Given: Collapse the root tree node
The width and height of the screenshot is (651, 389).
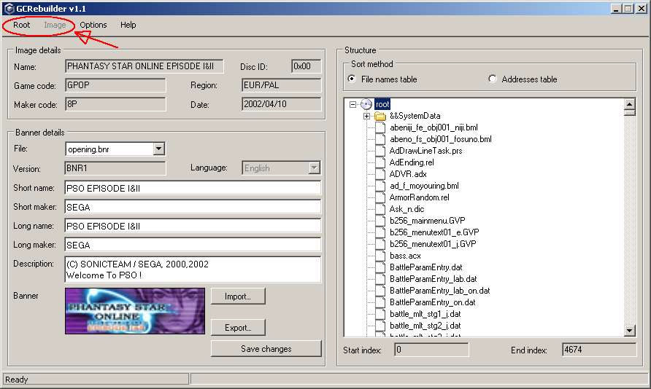Looking at the screenshot, I should [353, 105].
